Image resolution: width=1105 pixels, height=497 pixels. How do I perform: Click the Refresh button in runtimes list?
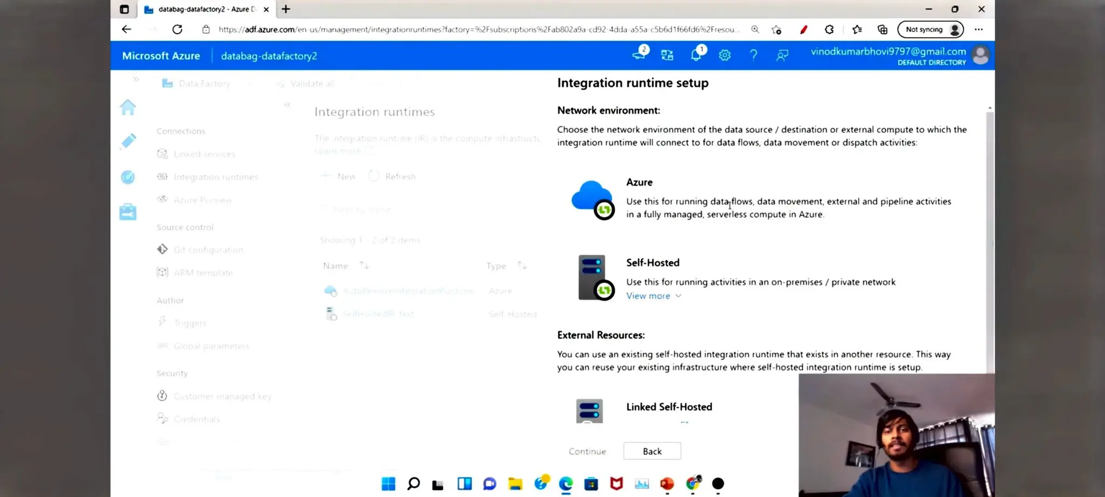pyautogui.click(x=392, y=176)
